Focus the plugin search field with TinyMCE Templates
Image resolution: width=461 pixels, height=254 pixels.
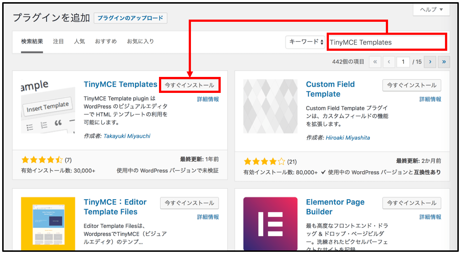coord(387,42)
